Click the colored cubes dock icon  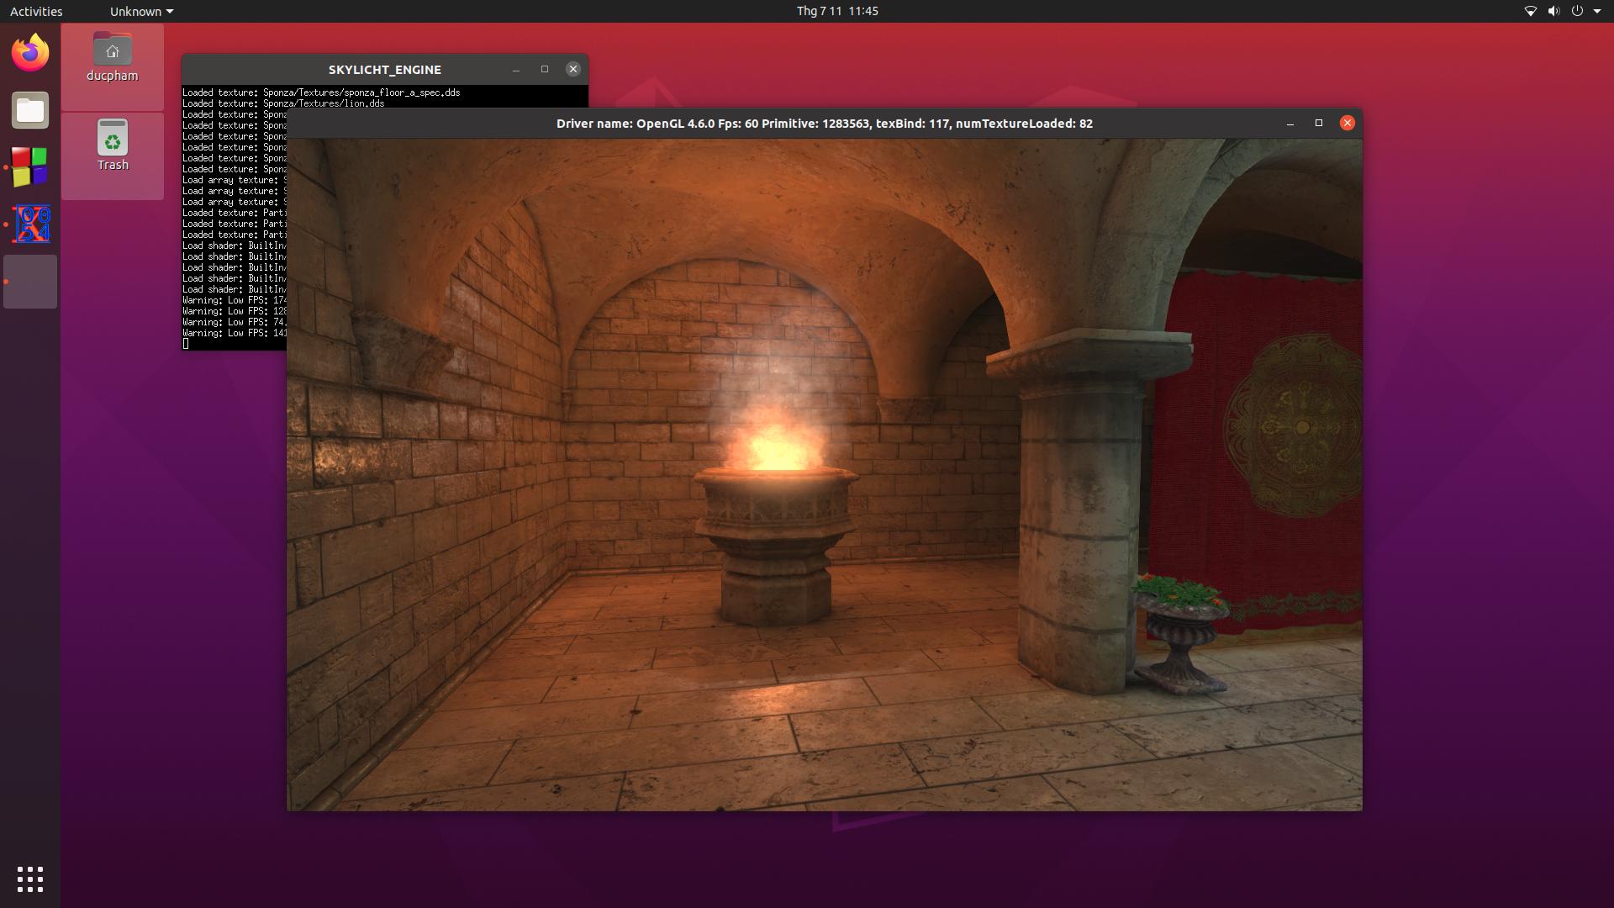tap(30, 166)
